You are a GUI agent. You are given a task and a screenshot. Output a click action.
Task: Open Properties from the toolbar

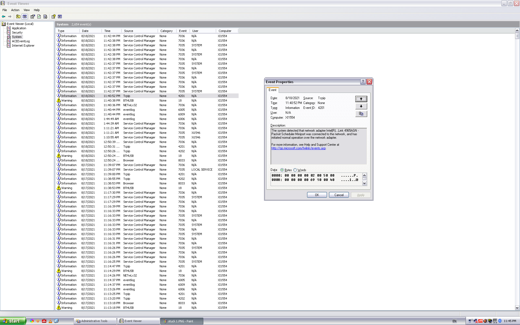(x=33, y=17)
